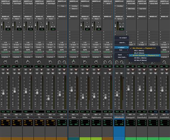This screenshot has height=140, width=170.
Task: Open the Ride track group selector
Action: click(51, 57)
